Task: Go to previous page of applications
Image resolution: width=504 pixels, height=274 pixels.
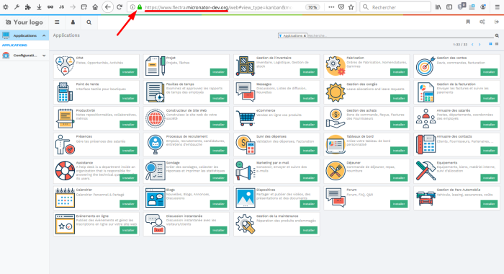Action: 472,45
